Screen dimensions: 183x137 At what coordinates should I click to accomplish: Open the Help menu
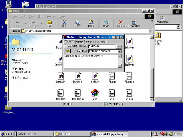[62, 16]
